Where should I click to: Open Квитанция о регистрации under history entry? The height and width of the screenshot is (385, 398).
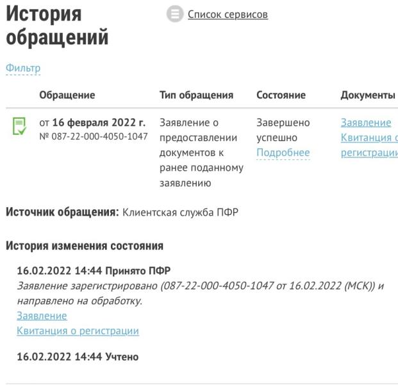pos(78,331)
